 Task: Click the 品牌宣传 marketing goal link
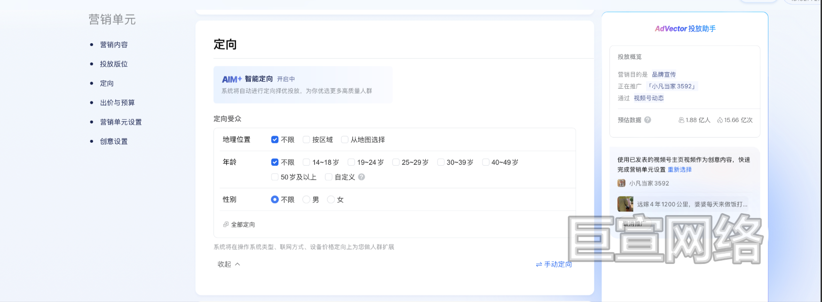[664, 74]
